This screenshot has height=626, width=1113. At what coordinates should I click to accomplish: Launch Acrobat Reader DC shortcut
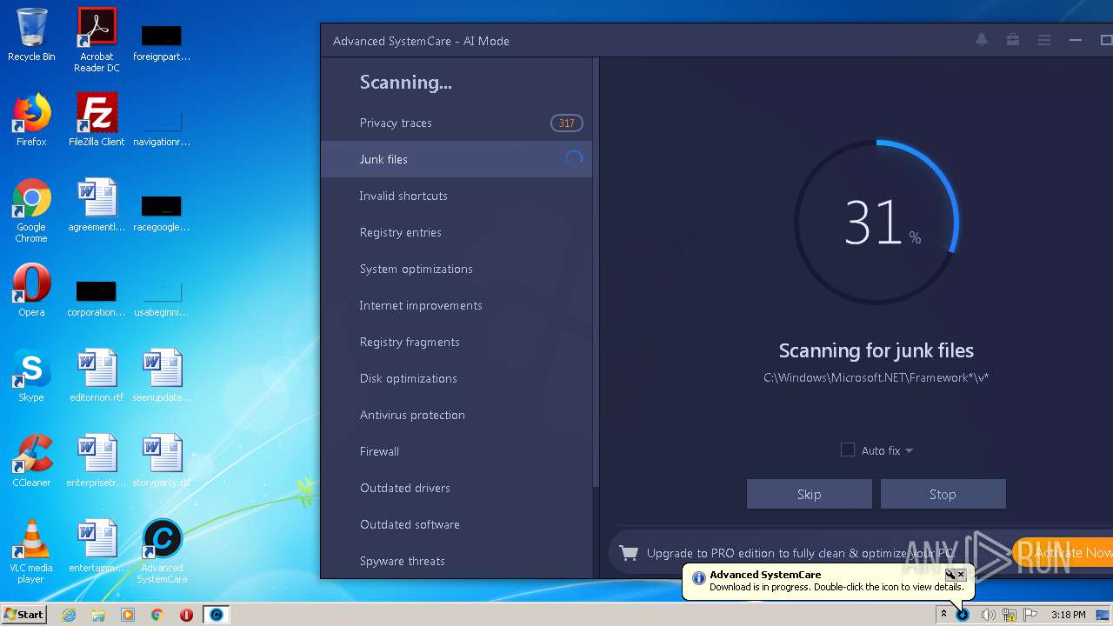[97, 40]
